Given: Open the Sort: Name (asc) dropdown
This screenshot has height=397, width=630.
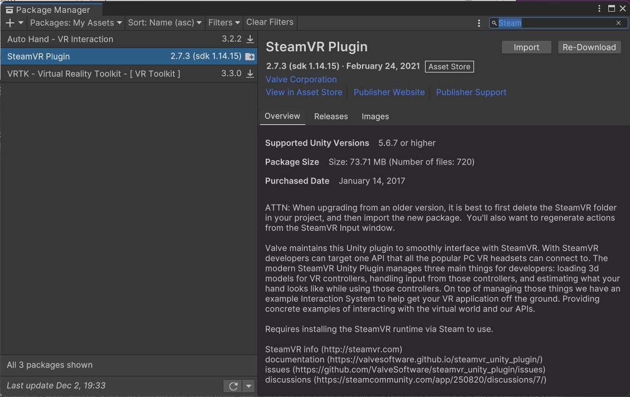Looking at the screenshot, I should [x=165, y=23].
